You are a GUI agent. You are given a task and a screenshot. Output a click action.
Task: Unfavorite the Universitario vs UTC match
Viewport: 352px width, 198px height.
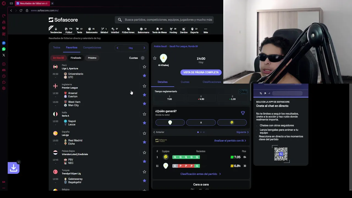point(144,75)
